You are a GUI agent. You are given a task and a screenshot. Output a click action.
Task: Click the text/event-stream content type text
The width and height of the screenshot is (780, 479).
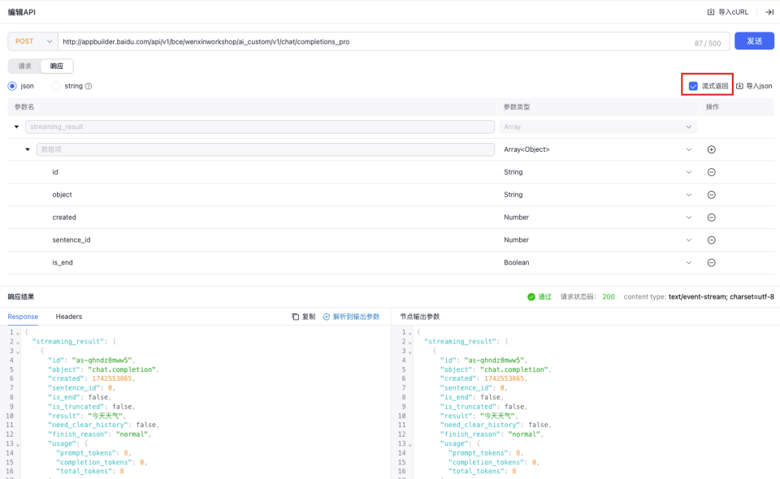tap(721, 296)
